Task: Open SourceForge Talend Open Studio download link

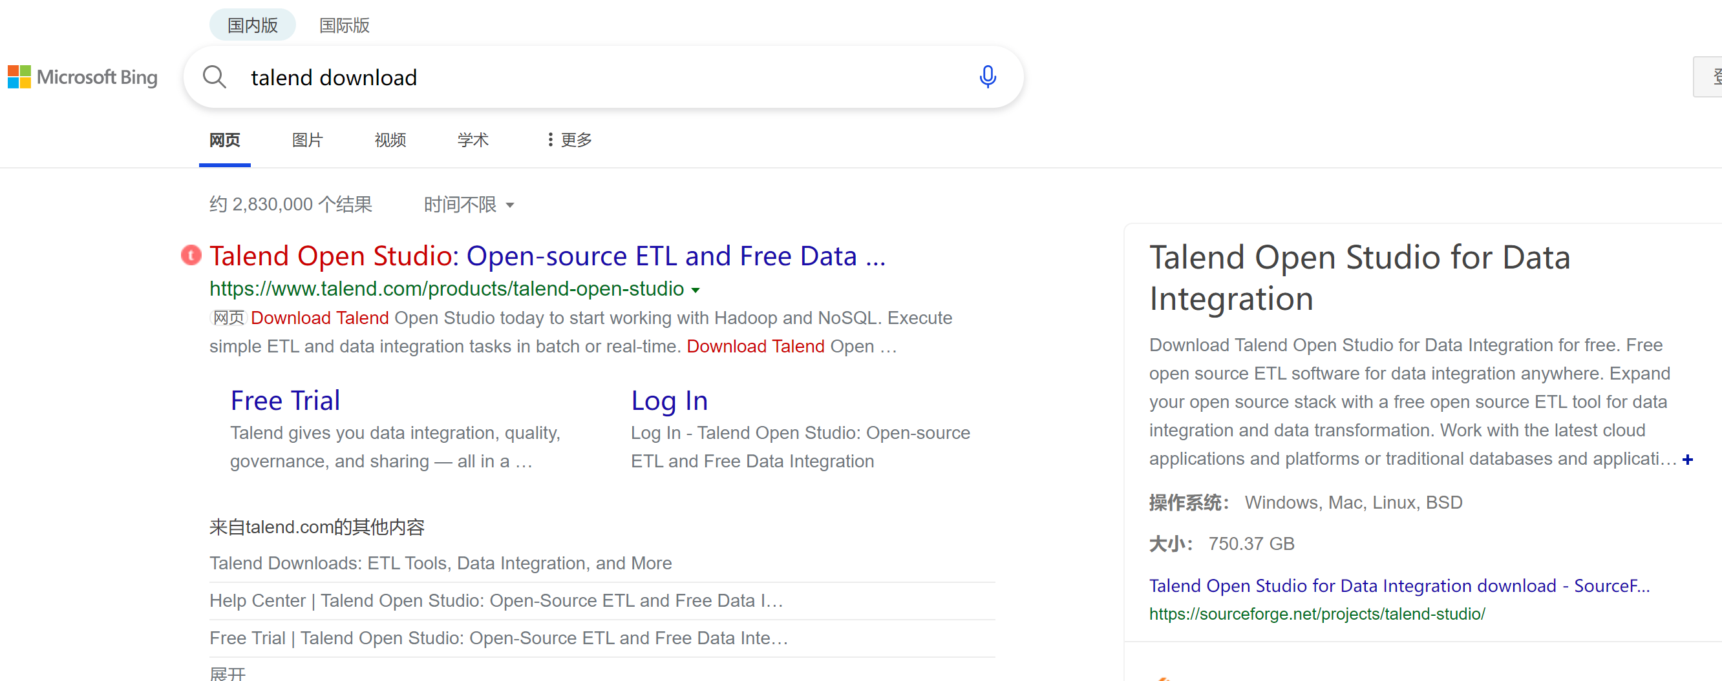Action: pos(1399,585)
